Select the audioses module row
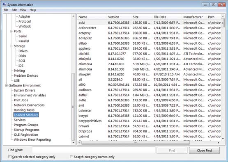The width and height of the screenshot is (228, 162). point(149,90)
